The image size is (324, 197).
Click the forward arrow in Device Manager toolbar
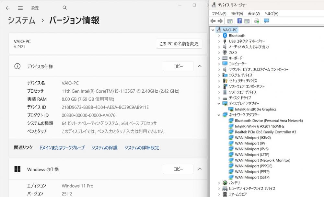[220, 21]
